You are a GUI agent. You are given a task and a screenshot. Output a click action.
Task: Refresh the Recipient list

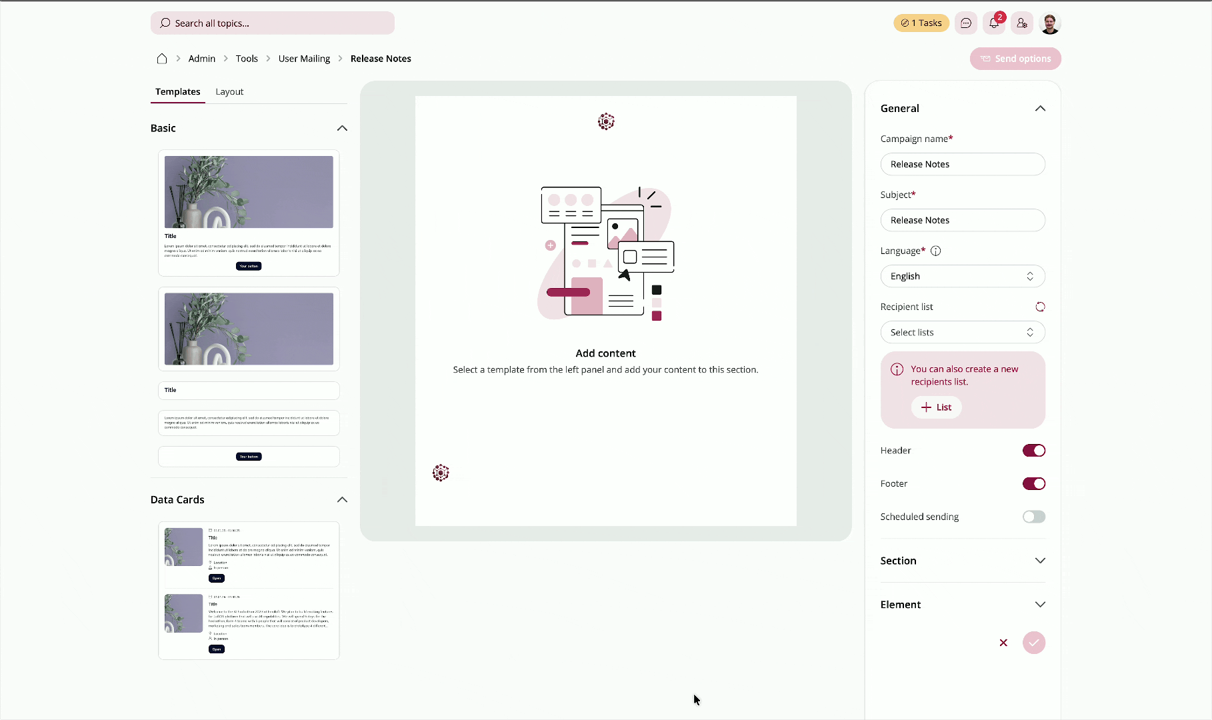1040,307
